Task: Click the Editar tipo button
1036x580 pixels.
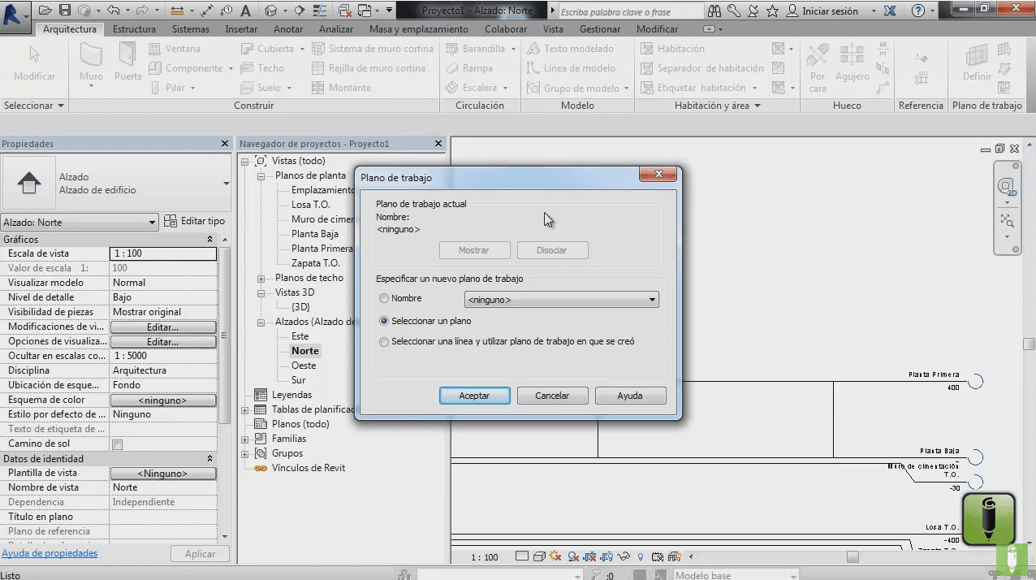Action: [x=194, y=221]
